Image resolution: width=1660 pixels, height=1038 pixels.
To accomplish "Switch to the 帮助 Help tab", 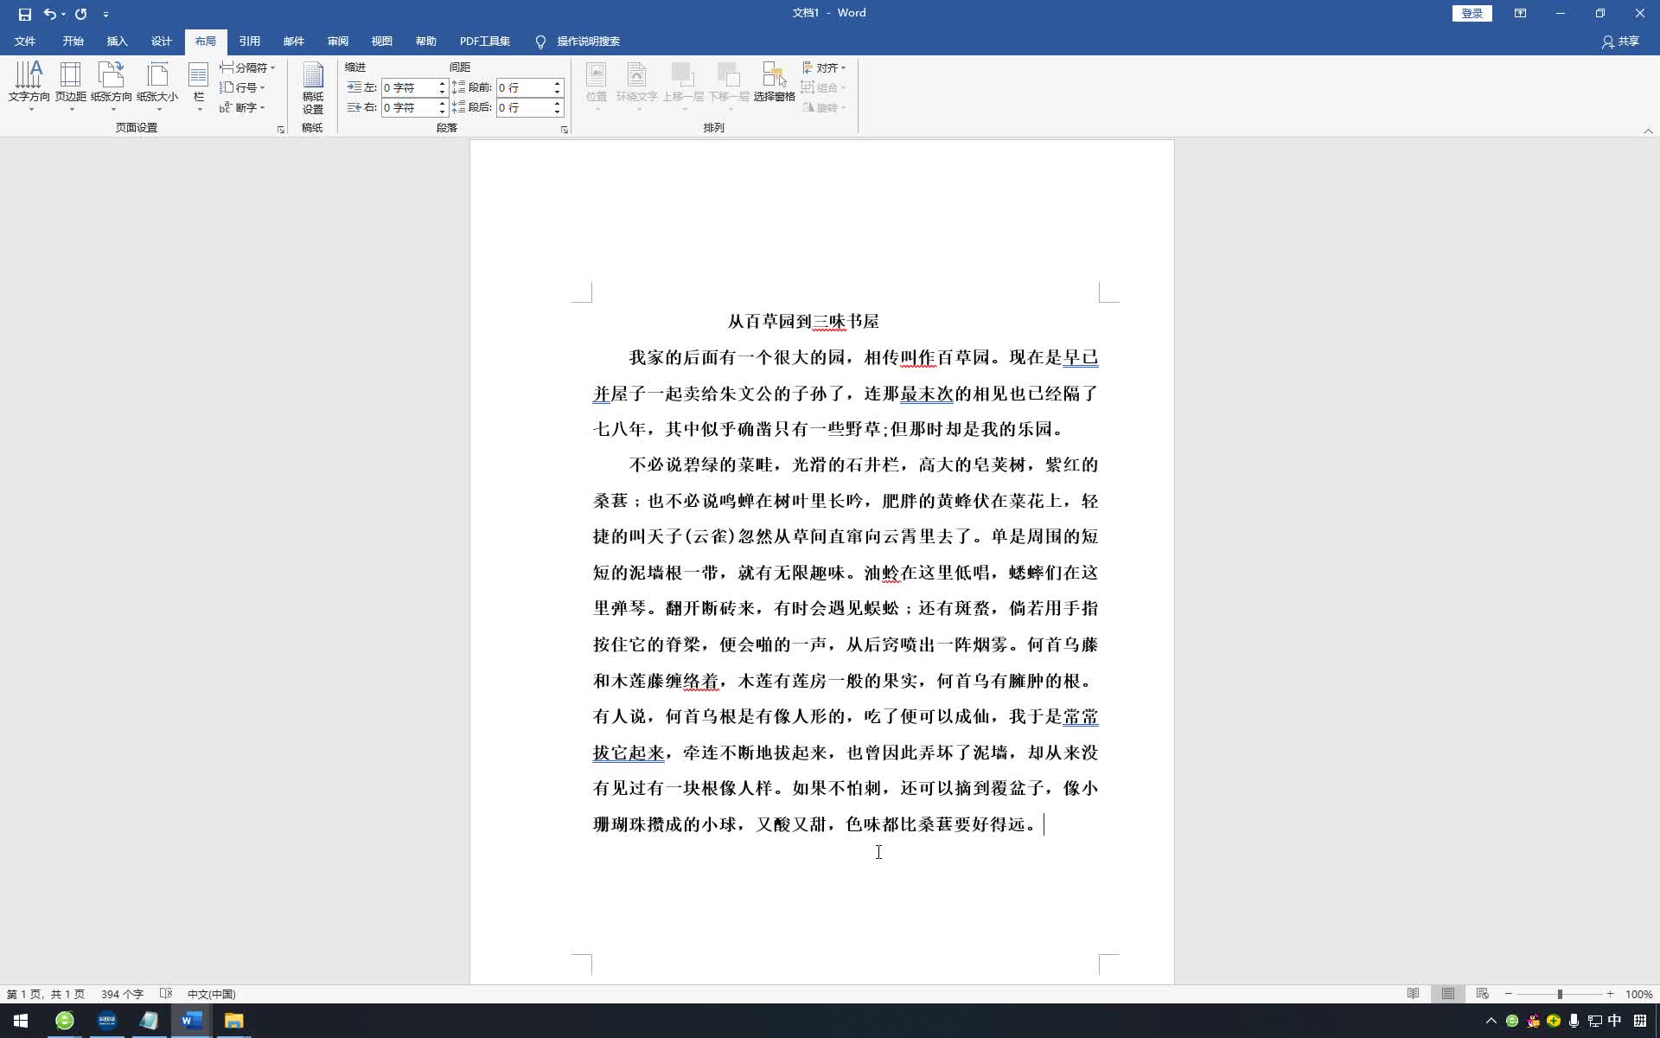I will click(x=426, y=42).
